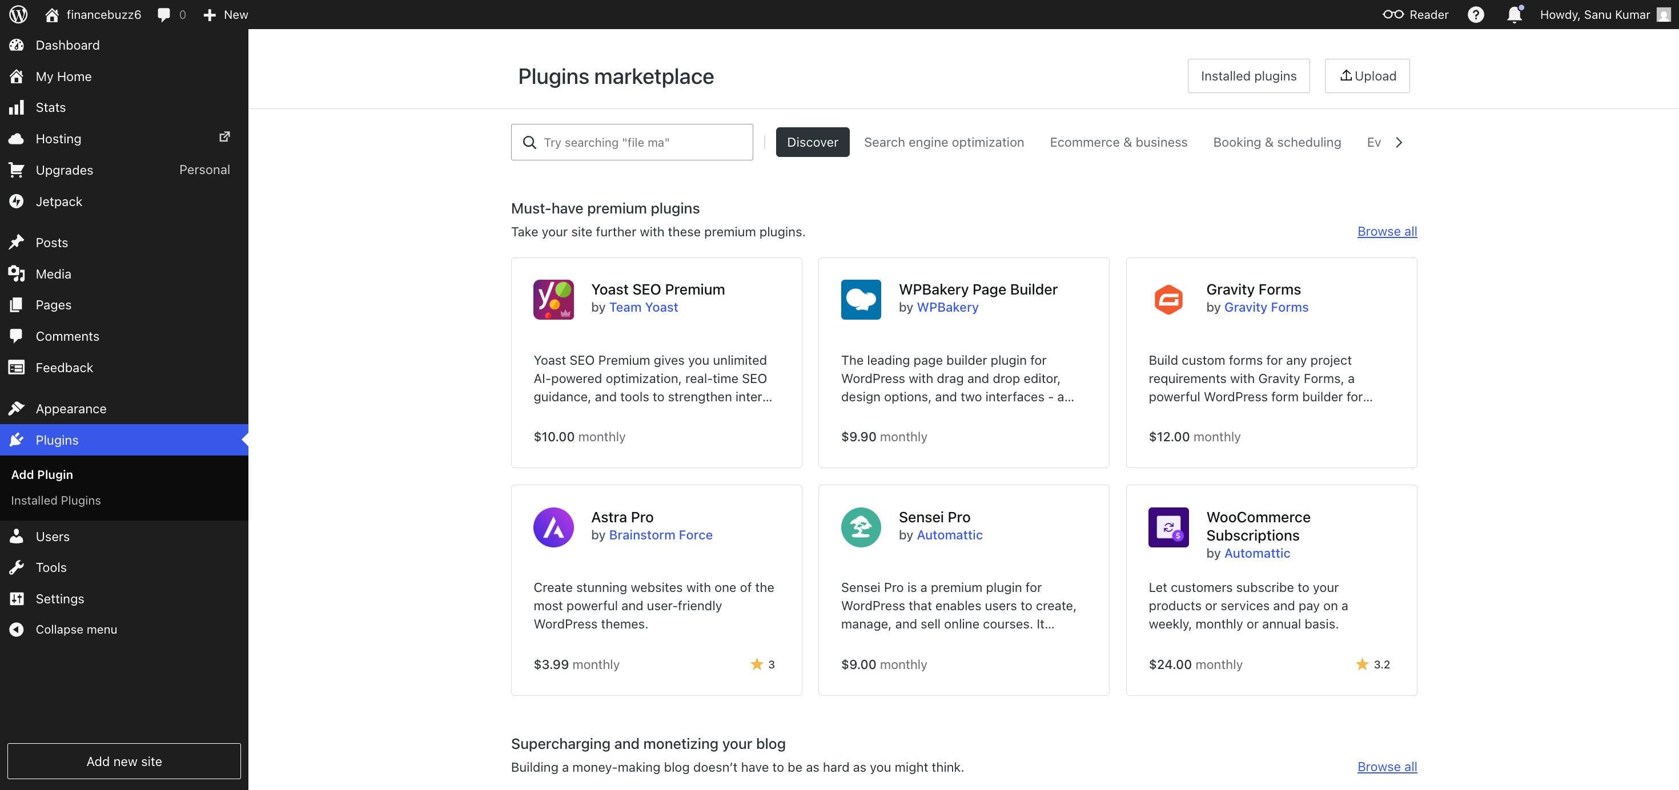Browse all must-have premium plugins
Screen dimensions: 1679x790
tap(1387, 231)
